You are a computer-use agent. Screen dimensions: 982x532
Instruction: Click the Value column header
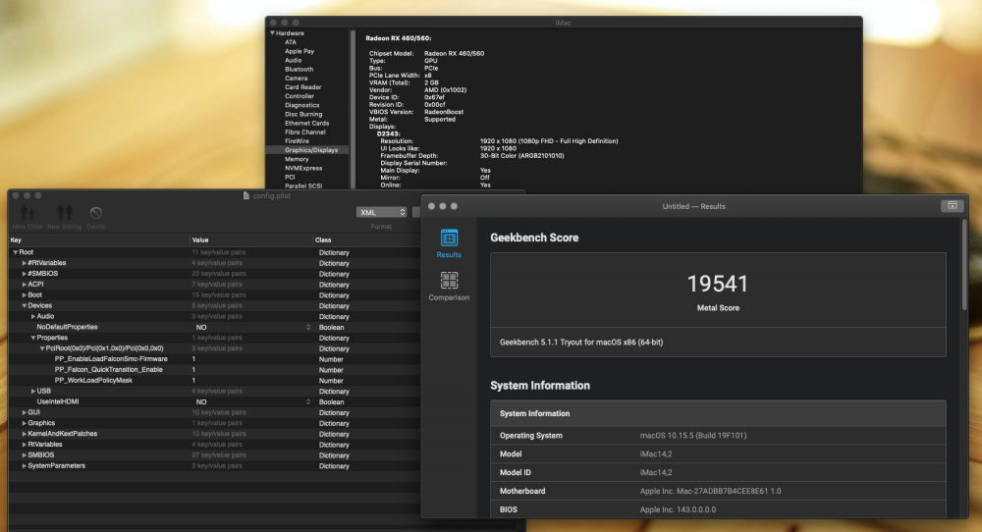point(251,239)
